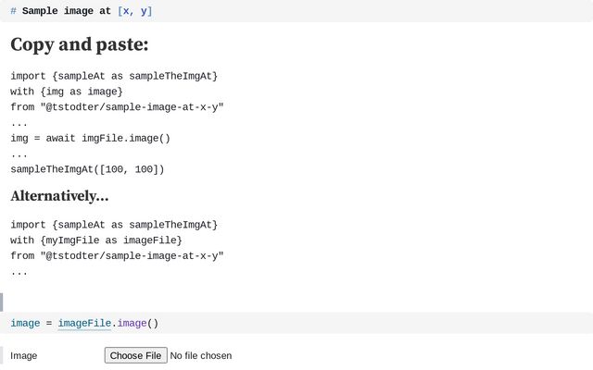The width and height of the screenshot is (593, 370).
Task: Click the 'img = await imgFile.image()' code line
Action: click(91, 138)
